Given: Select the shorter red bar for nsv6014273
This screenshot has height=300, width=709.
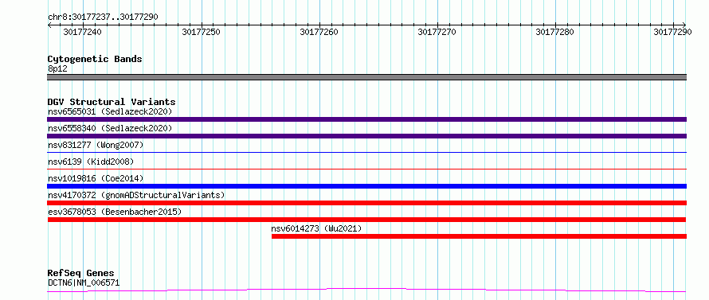Looking at the screenshot, I should tap(479, 236).
